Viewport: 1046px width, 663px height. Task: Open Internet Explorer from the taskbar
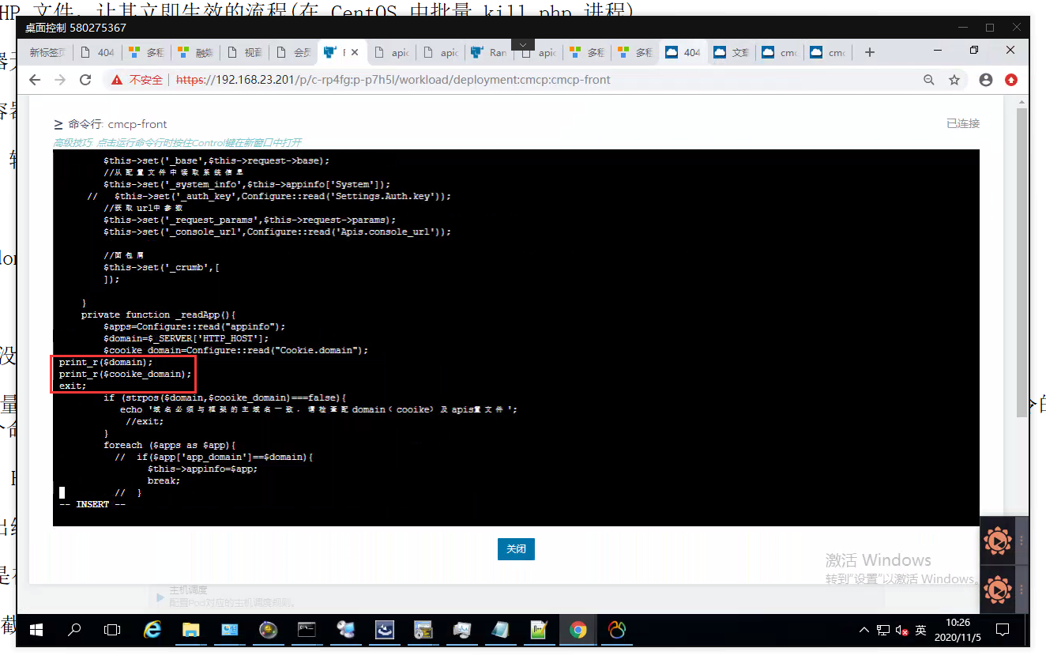tap(152, 630)
